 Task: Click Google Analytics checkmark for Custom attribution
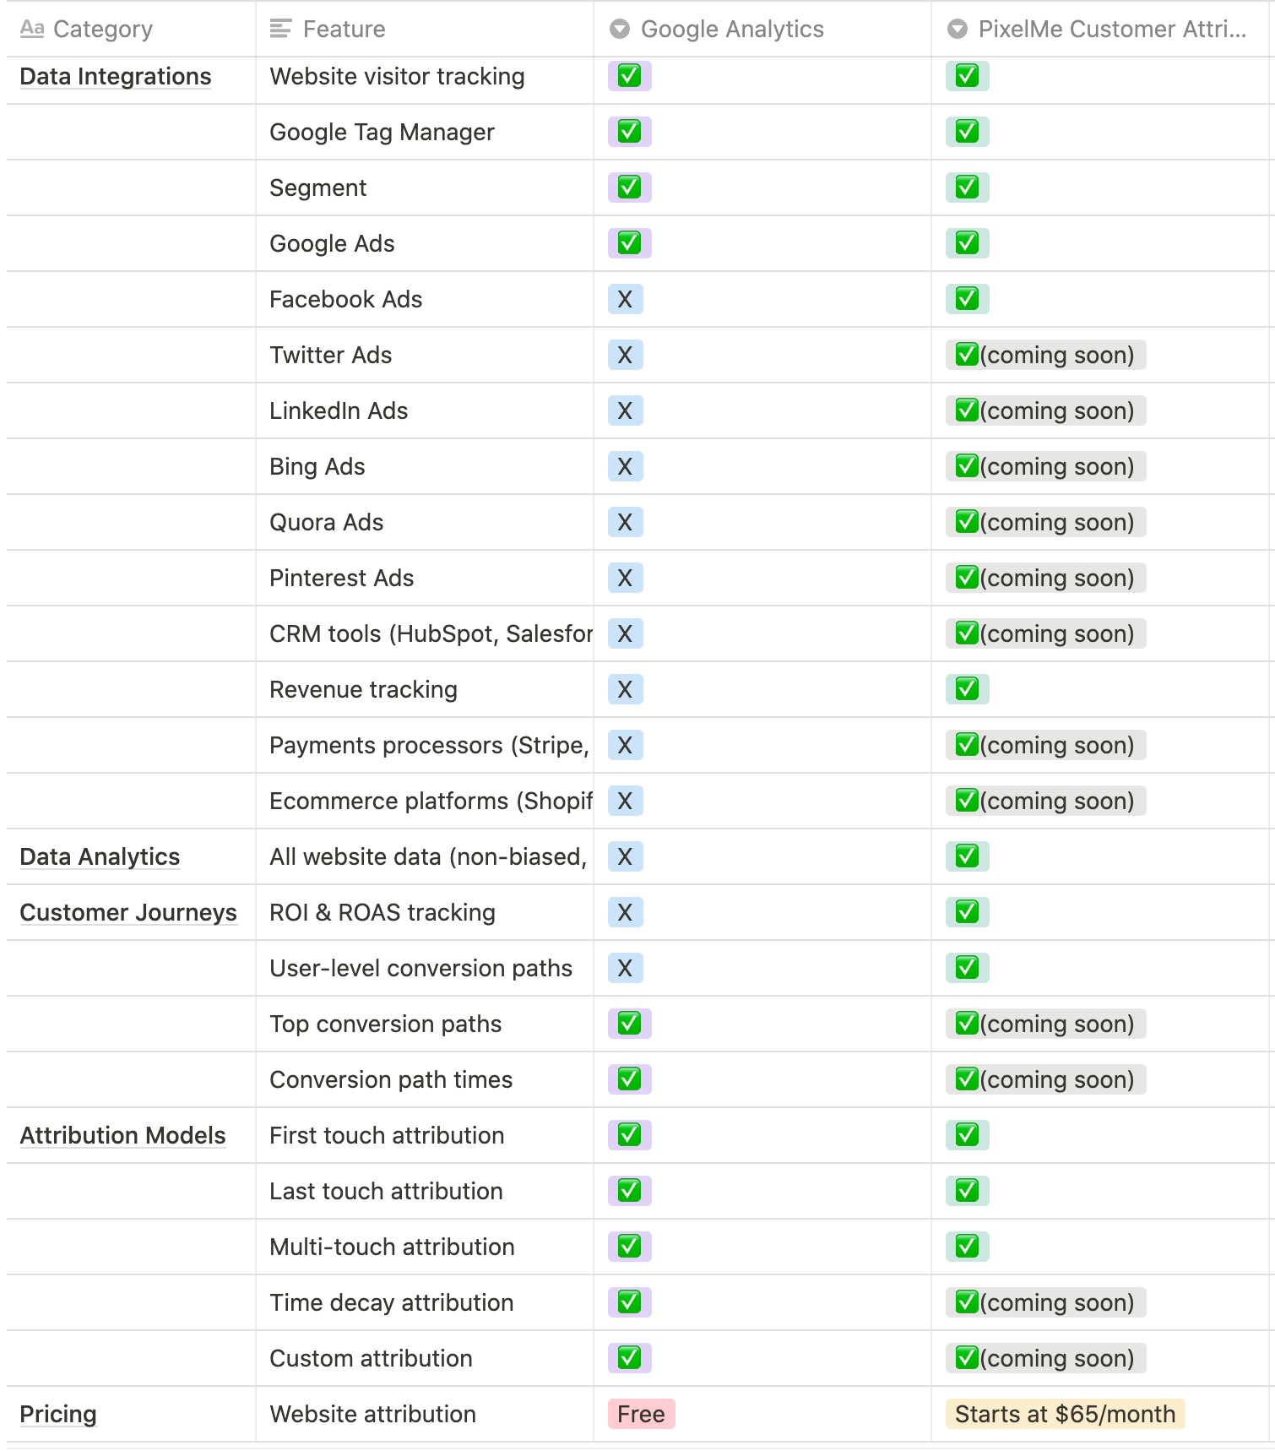[x=629, y=1358]
